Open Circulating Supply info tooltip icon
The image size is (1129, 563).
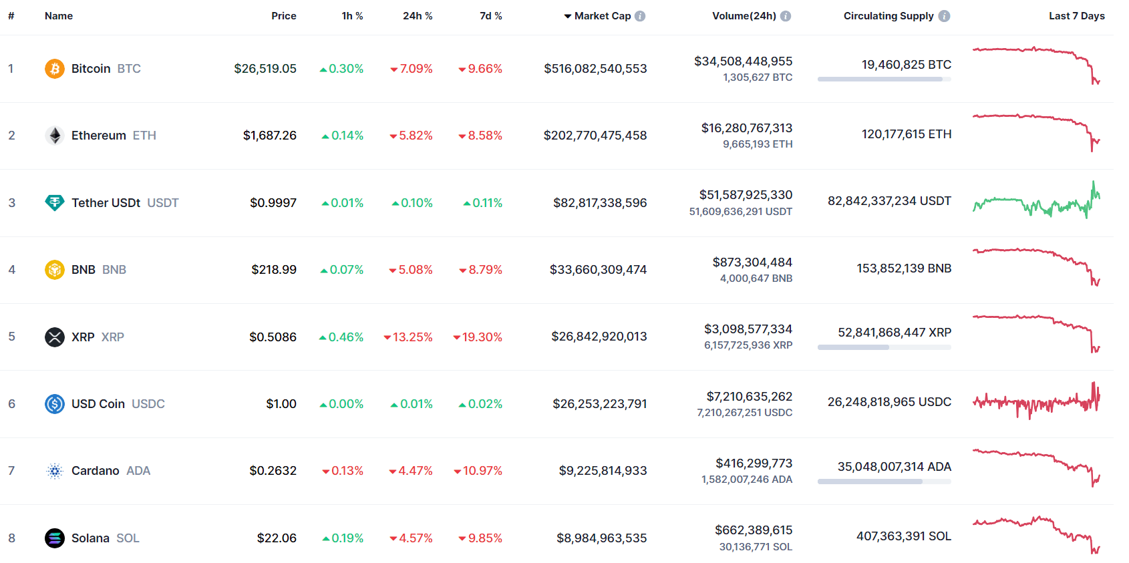point(944,16)
